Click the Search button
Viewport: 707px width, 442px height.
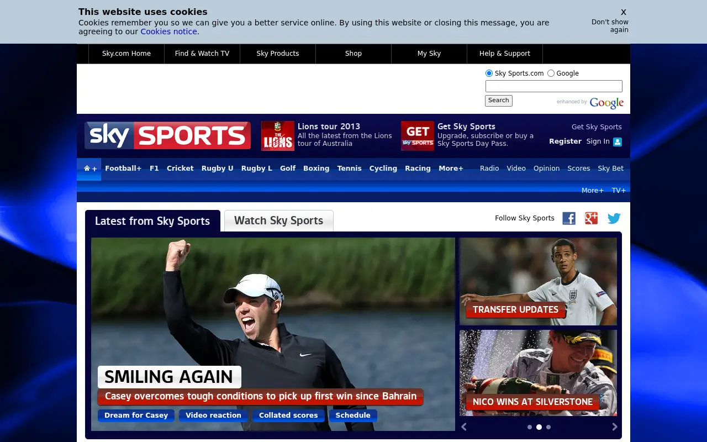coord(499,101)
